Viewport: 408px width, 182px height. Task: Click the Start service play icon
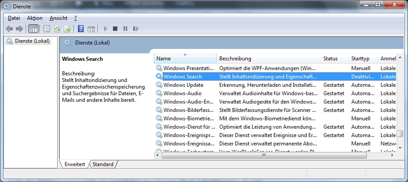[105, 29]
